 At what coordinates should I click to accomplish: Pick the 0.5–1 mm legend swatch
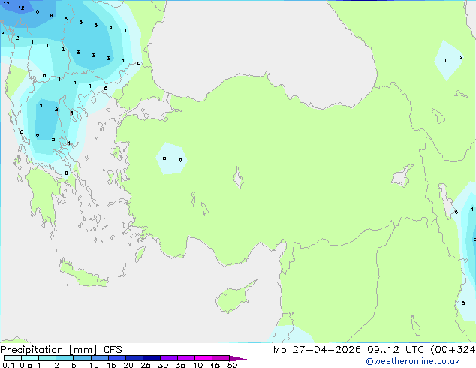point(30,358)
